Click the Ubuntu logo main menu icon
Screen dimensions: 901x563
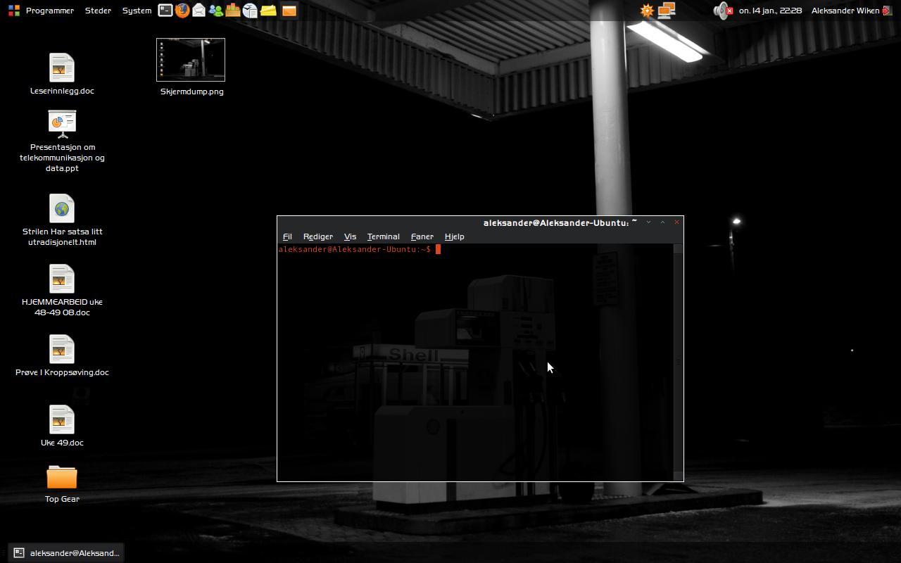13,11
